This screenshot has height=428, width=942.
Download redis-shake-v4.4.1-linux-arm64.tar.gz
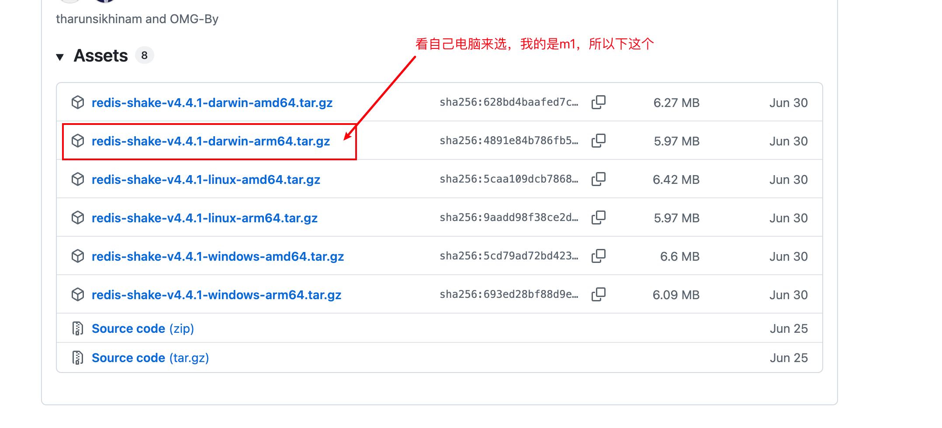pyautogui.click(x=204, y=218)
